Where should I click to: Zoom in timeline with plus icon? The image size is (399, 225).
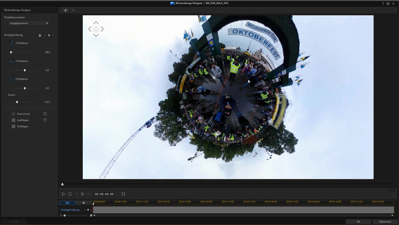pos(91,216)
